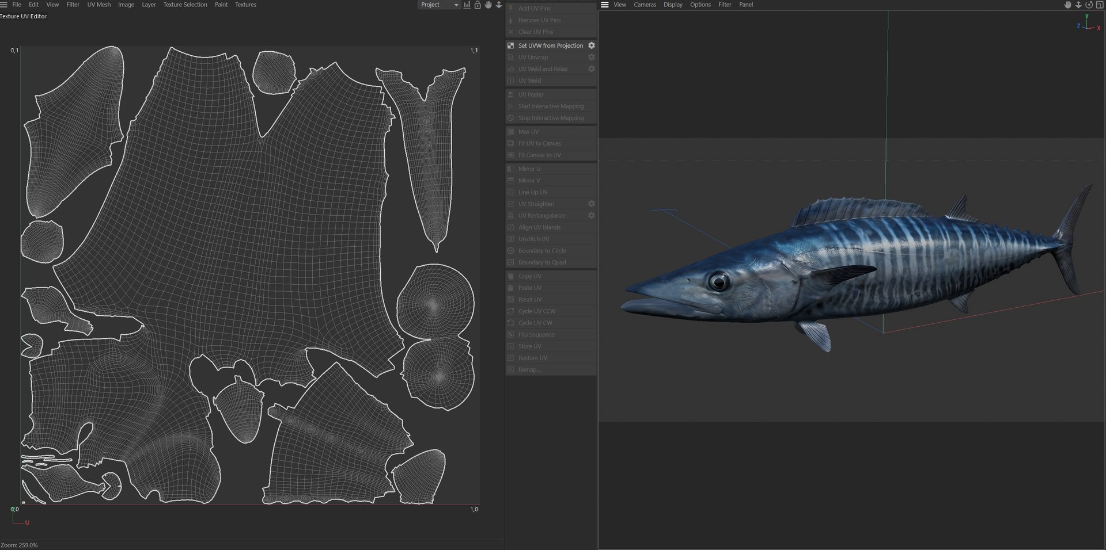Screen dimensions: 1106x550
Task: Click the Boundary to Circle icon
Action: tap(510, 251)
